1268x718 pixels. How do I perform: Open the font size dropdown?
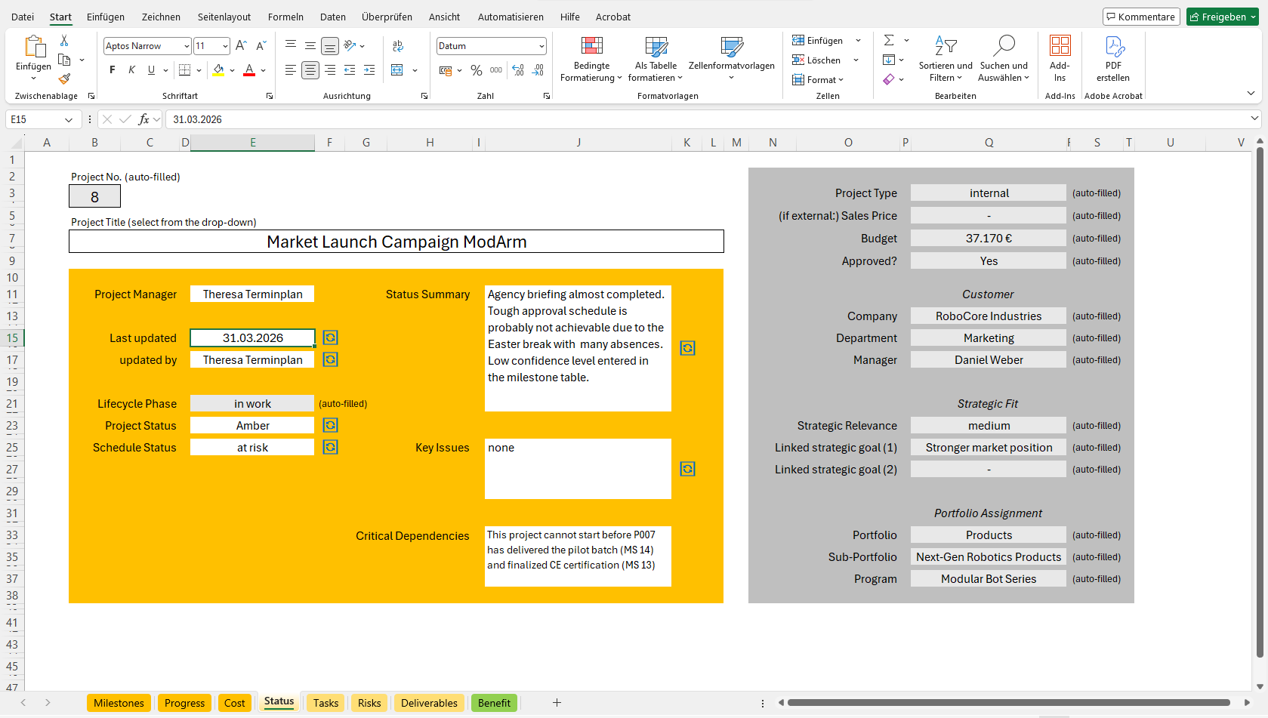pyautogui.click(x=225, y=46)
